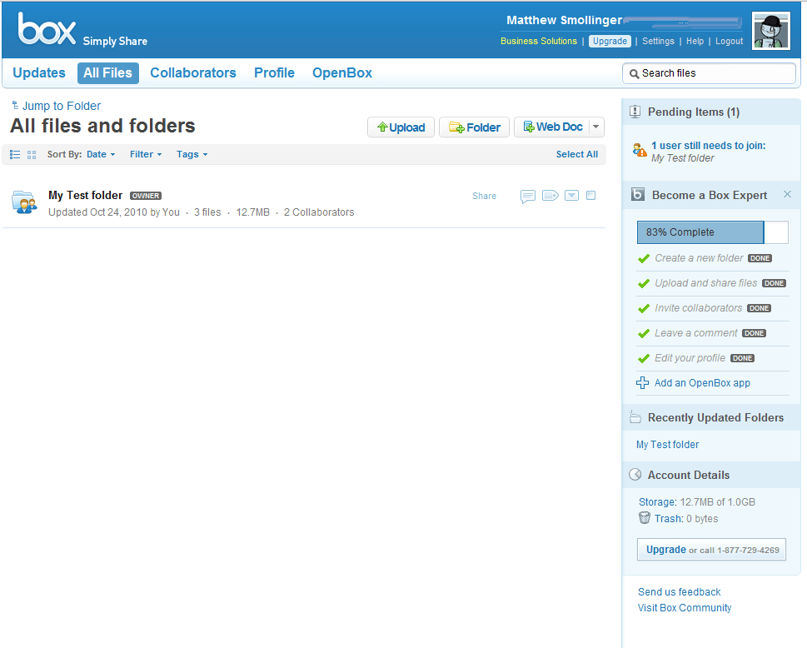The image size is (807, 648).
Task: Click the Storage link in Account Details
Action: coord(658,502)
